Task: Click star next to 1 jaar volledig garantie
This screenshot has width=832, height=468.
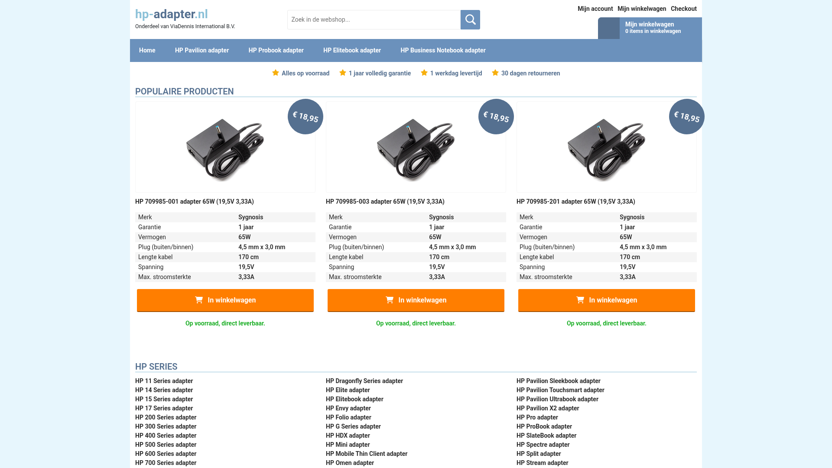Action: click(x=343, y=73)
